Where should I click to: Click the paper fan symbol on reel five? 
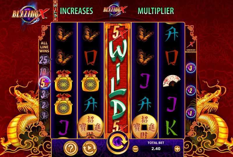pos(172,81)
